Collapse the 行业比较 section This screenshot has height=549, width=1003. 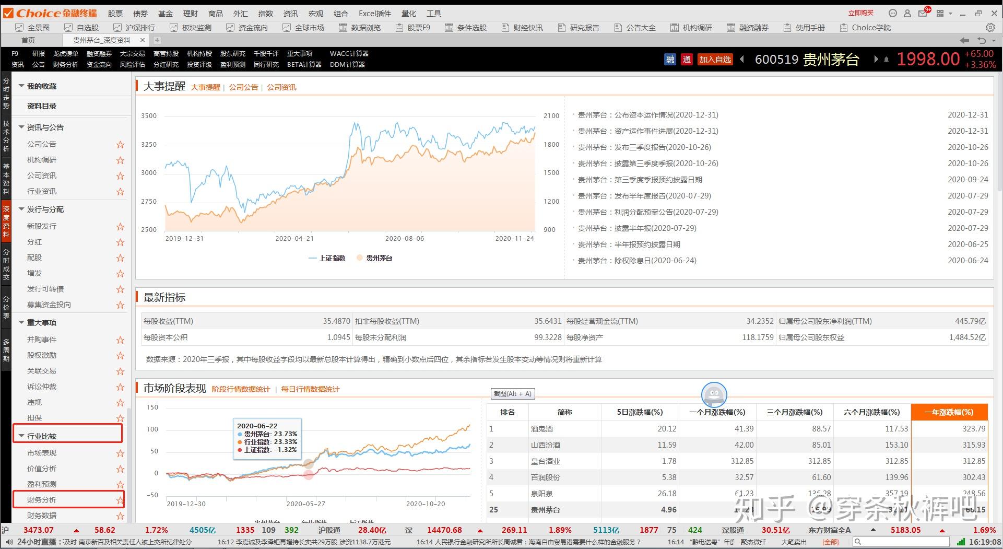coord(21,436)
